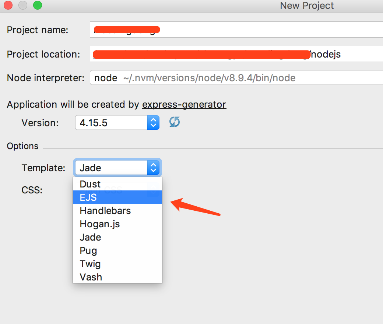
Task: Click the Options section label
Action: pyautogui.click(x=22, y=146)
